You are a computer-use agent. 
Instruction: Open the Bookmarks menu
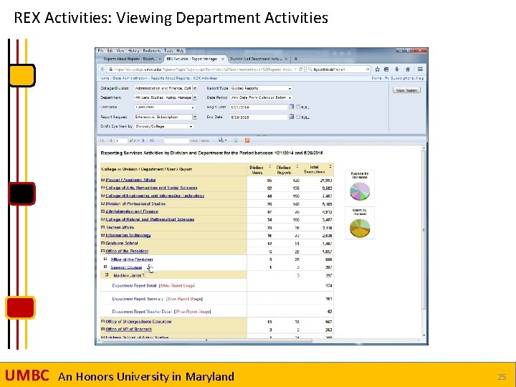coord(152,51)
